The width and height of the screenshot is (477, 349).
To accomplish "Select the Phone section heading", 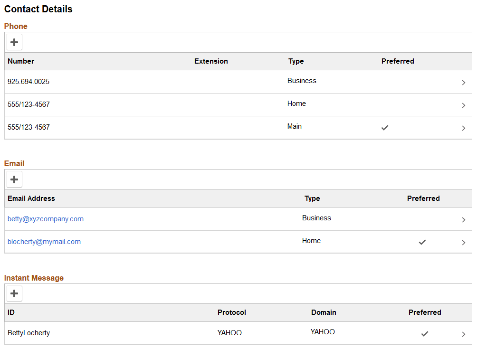I will click(16, 26).
